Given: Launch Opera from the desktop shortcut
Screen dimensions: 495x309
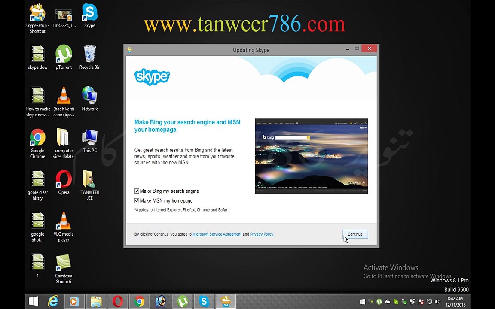Looking at the screenshot, I should pyautogui.click(x=64, y=182).
